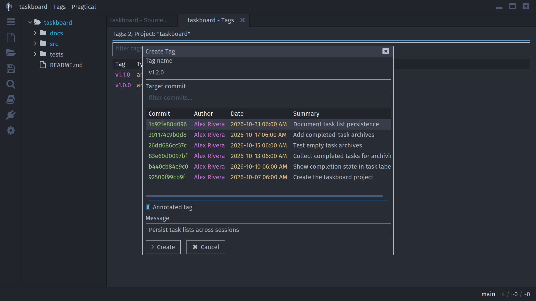This screenshot has height=301, width=536.
Task: Select commit 92500f99cb9f
Action: [268, 177]
